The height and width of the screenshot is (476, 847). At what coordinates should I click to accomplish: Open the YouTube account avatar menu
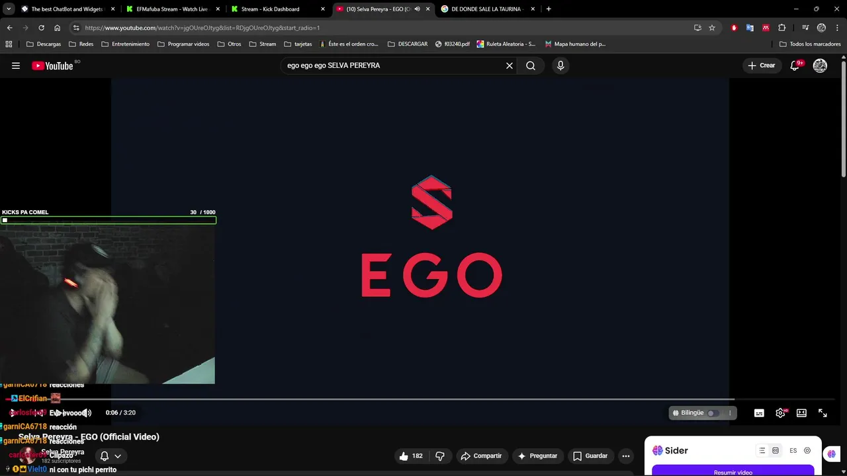click(820, 65)
